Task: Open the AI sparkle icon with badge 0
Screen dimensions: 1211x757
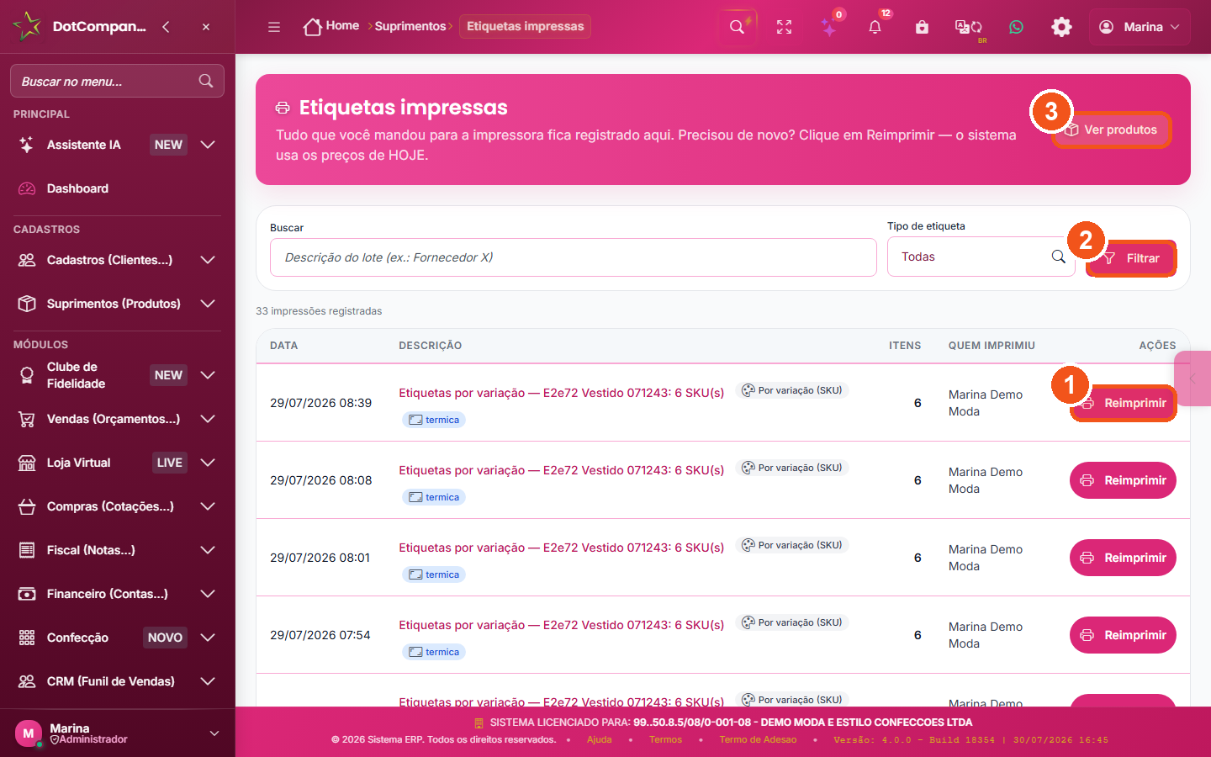Action: pos(829,27)
